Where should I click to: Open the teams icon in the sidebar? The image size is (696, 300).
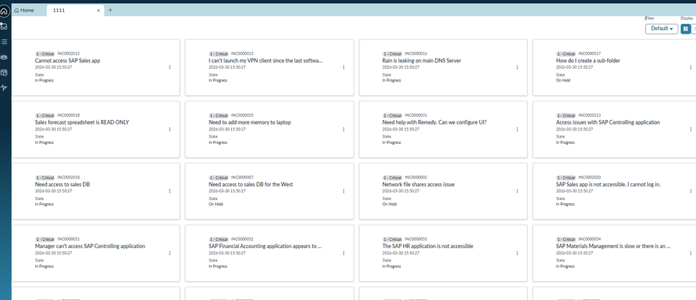(4, 58)
